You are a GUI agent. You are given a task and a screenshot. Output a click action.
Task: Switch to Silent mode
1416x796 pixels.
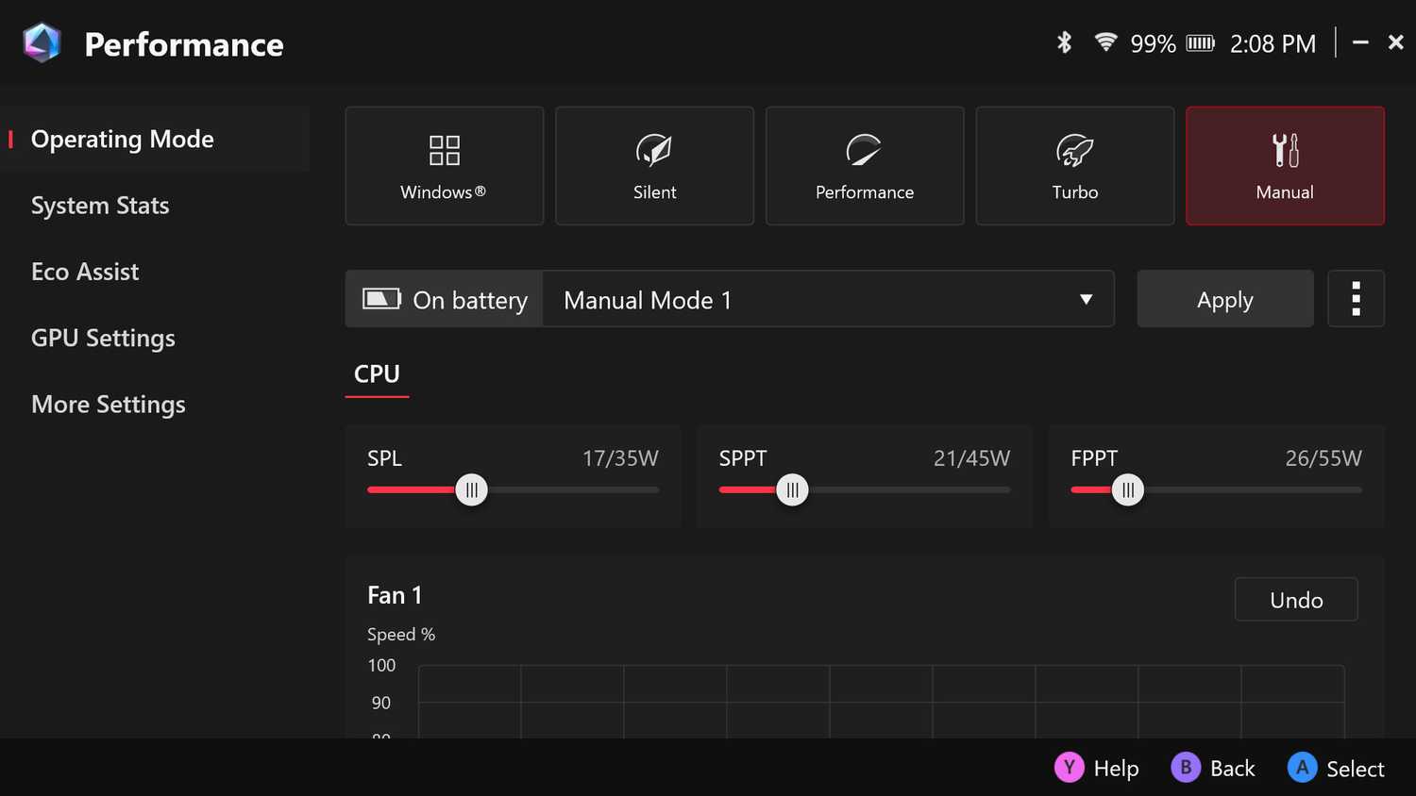click(x=654, y=165)
